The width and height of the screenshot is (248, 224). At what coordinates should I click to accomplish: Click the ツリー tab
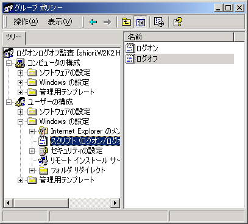tap(14, 38)
